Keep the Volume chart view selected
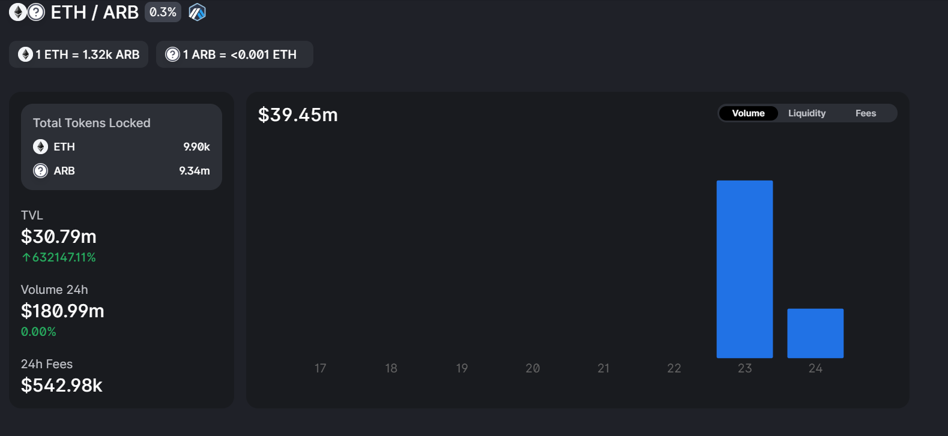The width and height of the screenshot is (948, 436). (x=748, y=113)
